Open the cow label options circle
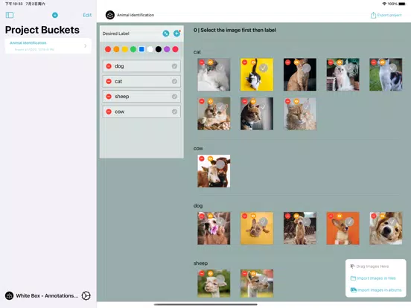Viewport: 411px width, 308px height. tap(174, 112)
